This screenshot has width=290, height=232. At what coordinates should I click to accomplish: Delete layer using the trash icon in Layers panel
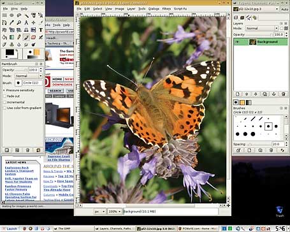point(283,94)
